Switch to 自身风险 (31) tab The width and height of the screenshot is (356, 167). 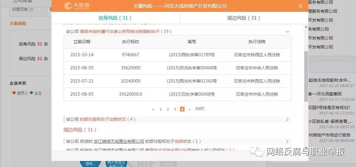point(115,18)
